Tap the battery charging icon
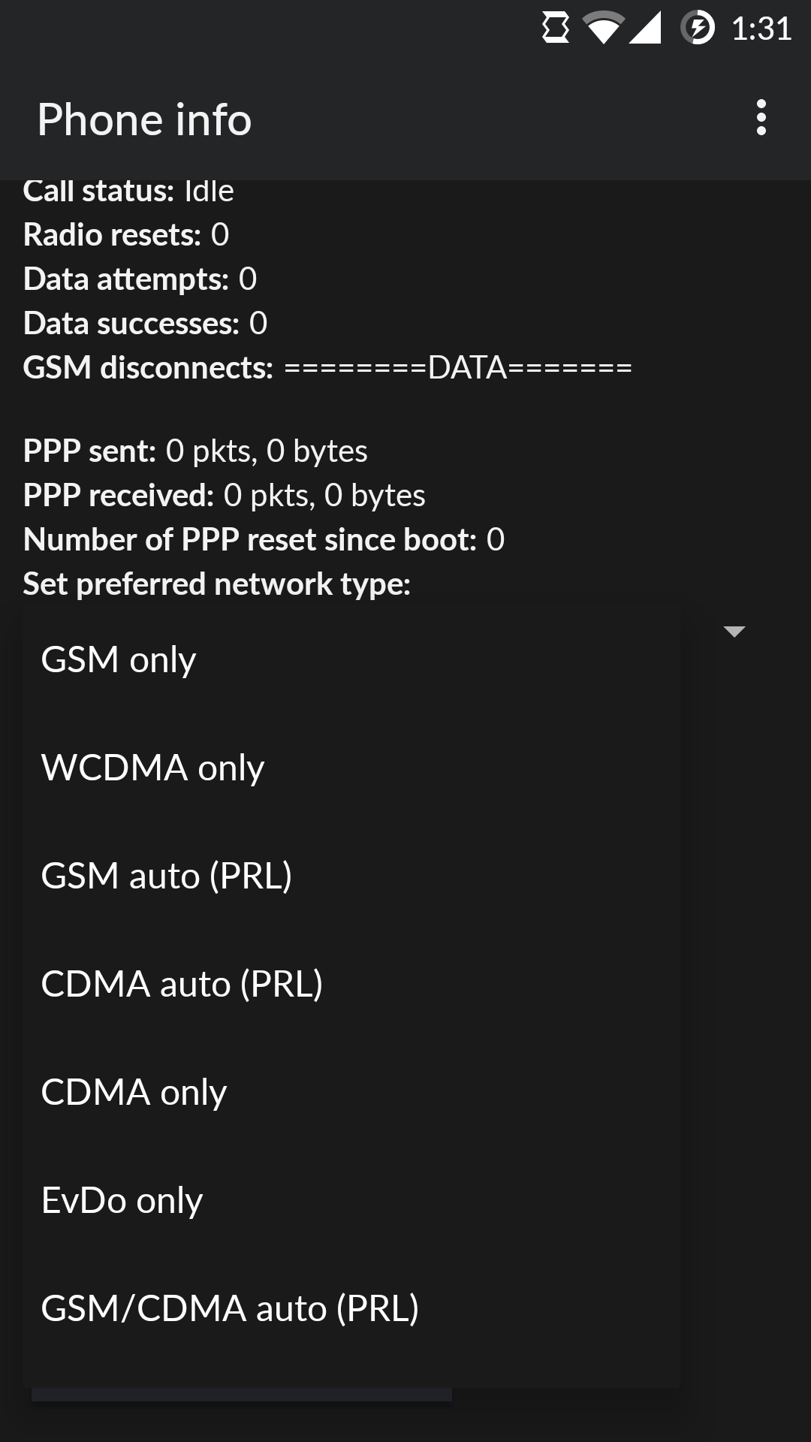This screenshot has height=1442, width=811. point(698,29)
